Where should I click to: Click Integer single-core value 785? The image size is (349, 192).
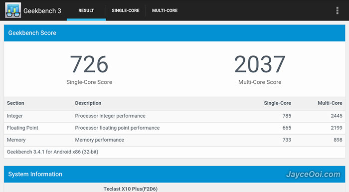287,116
